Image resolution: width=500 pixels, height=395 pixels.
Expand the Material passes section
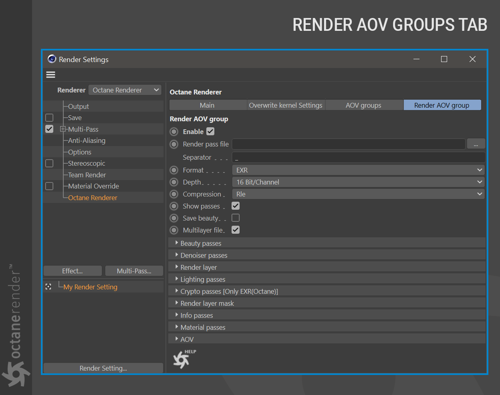click(327, 327)
